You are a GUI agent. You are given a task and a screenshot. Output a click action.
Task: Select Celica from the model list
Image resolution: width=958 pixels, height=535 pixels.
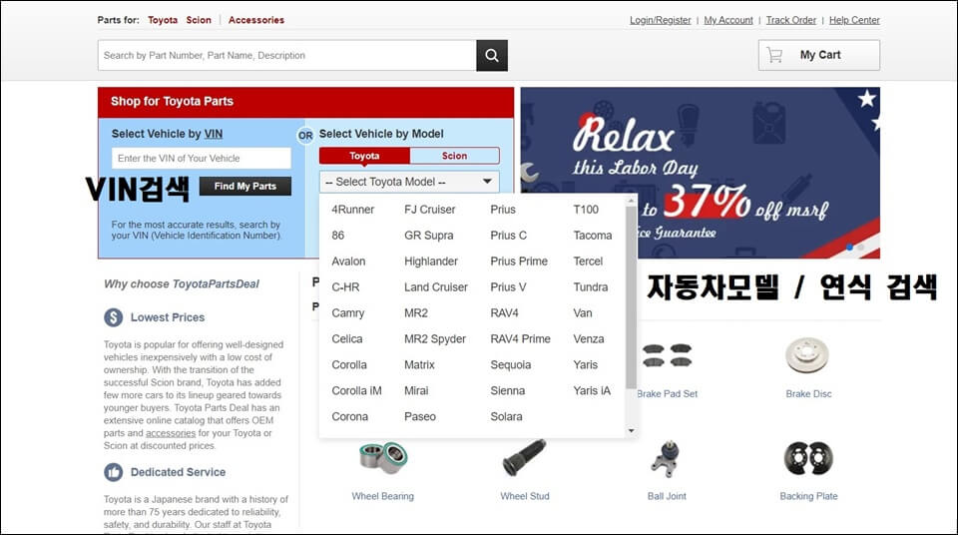[x=347, y=338]
